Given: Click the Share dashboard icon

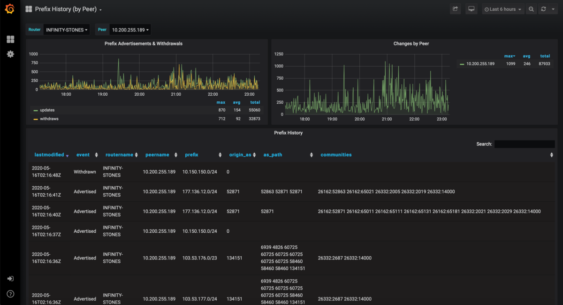Looking at the screenshot, I should point(455,9).
